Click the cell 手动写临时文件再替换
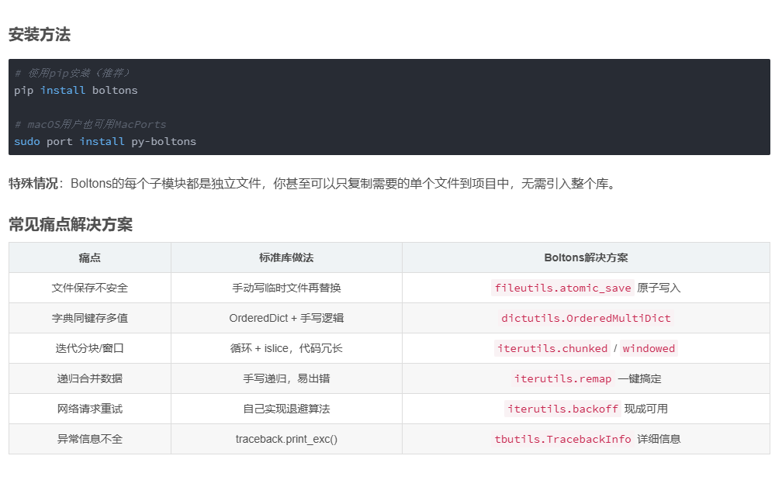 286,288
